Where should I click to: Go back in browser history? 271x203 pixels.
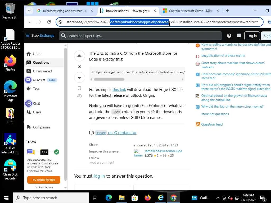[x=30, y=22]
